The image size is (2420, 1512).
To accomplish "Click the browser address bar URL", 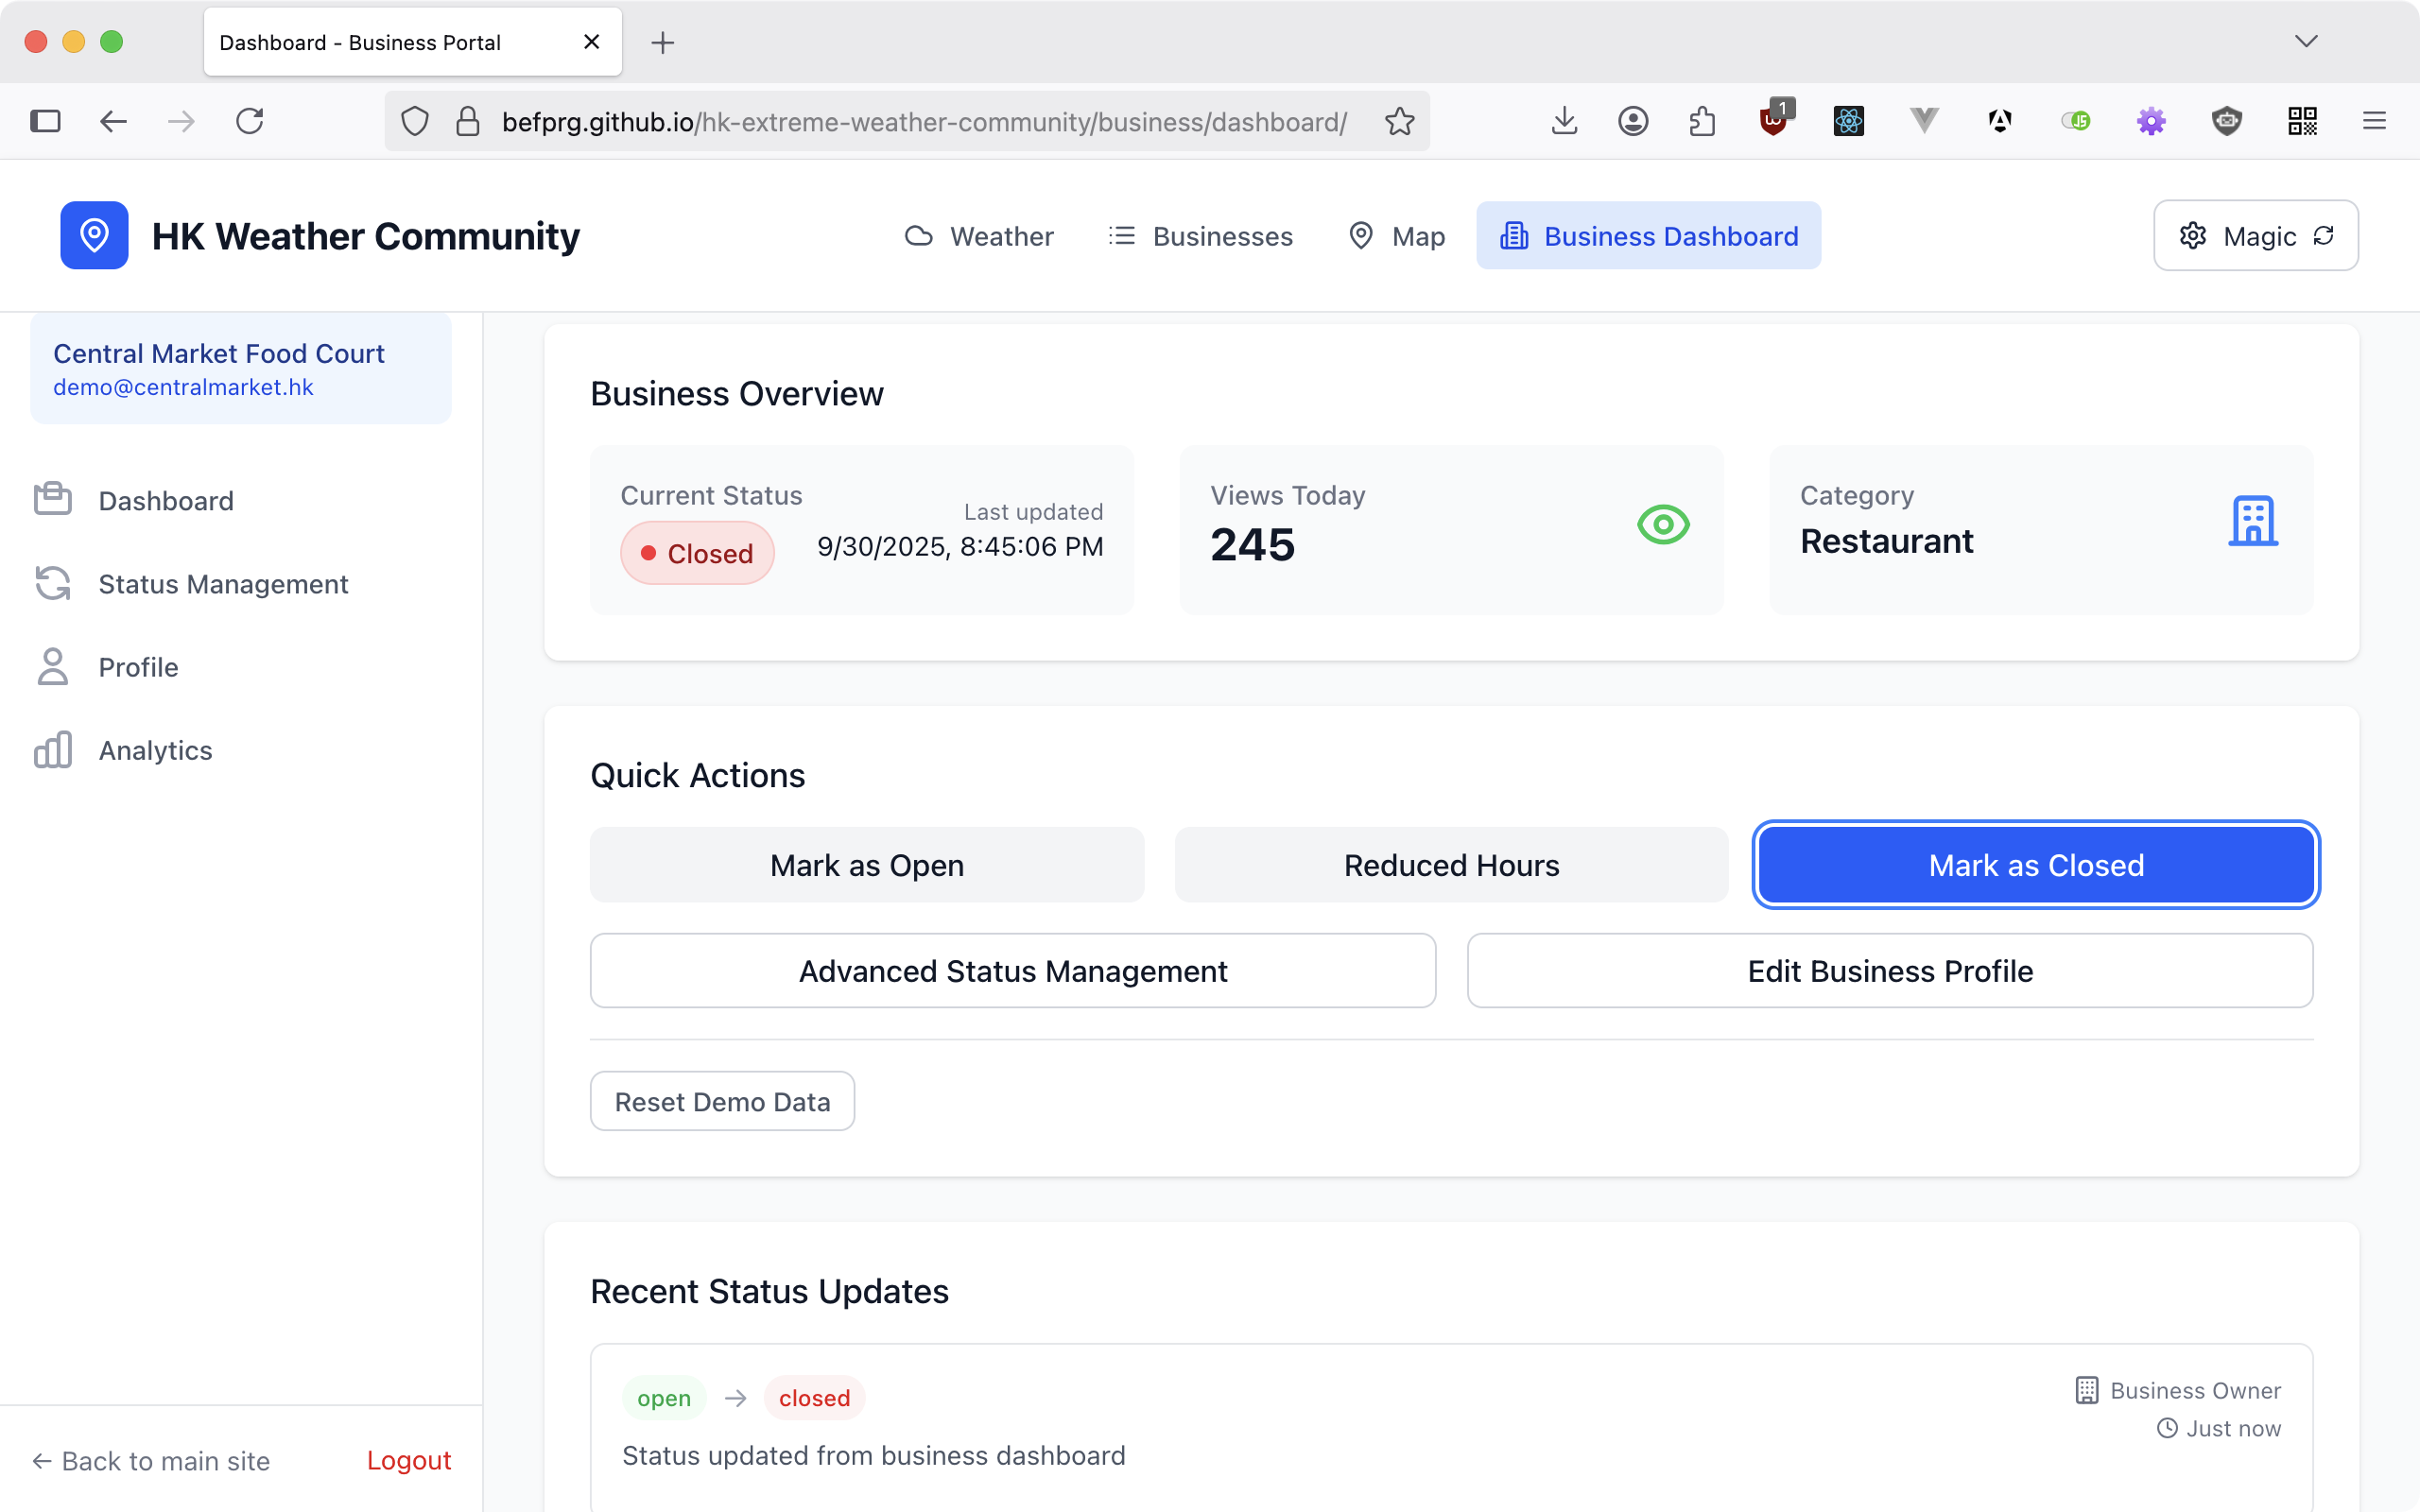I will pos(923,122).
